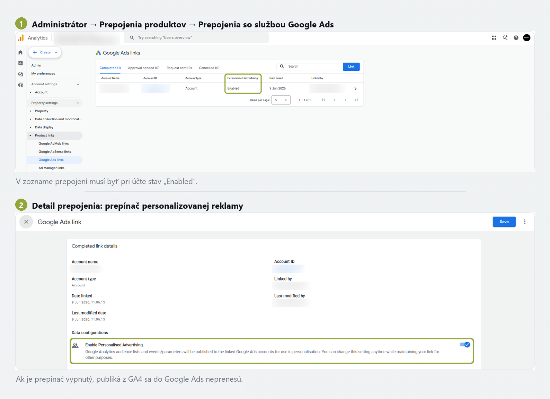Click the blue Link button
Viewport: 550px width, 399px height.
(351, 67)
